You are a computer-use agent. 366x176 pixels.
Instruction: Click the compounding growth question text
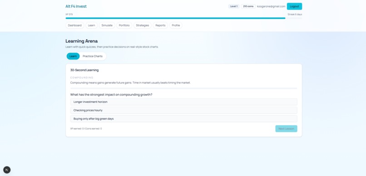[x=111, y=95]
